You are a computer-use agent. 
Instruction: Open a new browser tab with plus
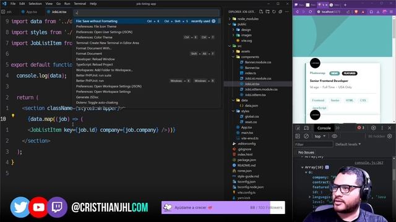click(345, 5)
